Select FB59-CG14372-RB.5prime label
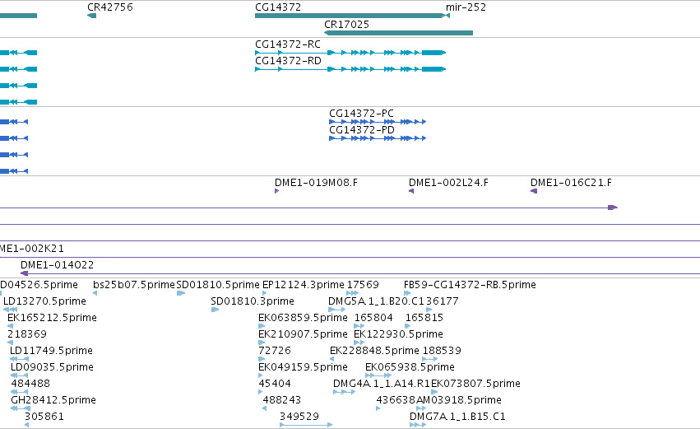 [x=470, y=285]
